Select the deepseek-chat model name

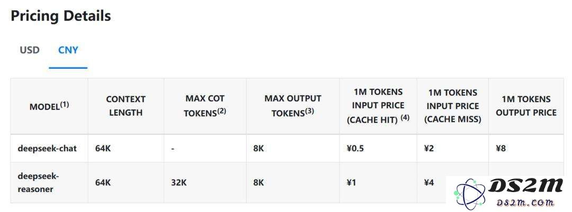48,149
